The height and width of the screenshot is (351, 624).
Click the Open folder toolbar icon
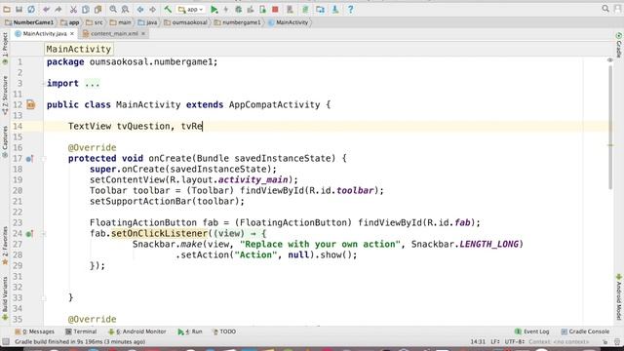(x=7, y=9)
